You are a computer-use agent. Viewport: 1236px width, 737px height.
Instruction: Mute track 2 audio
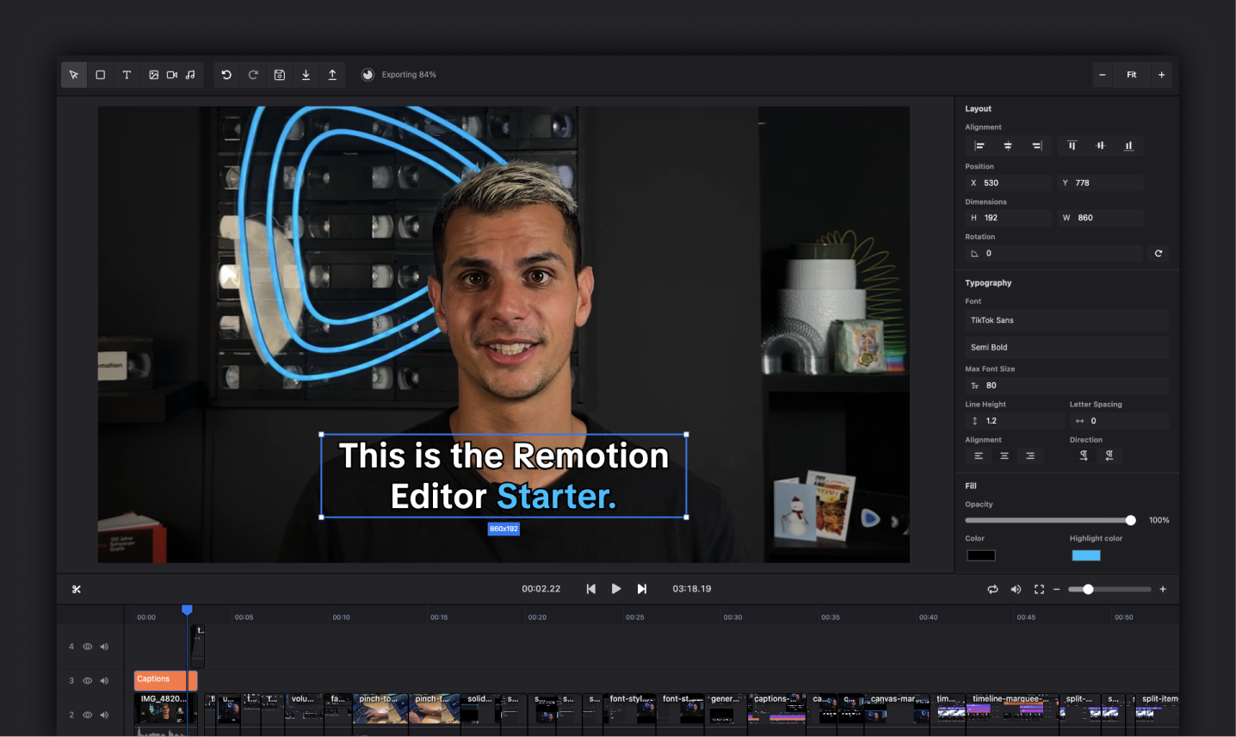coord(104,715)
